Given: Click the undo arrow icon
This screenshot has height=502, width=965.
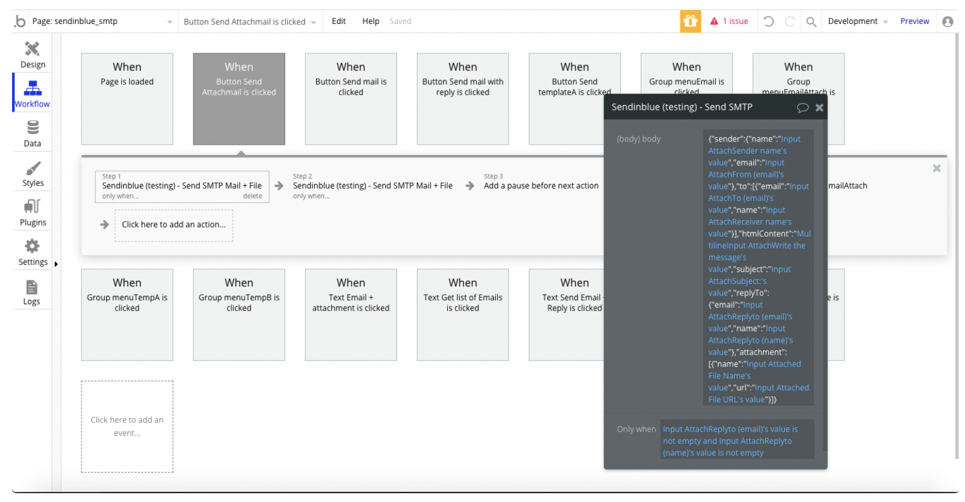Looking at the screenshot, I should click(768, 21).
